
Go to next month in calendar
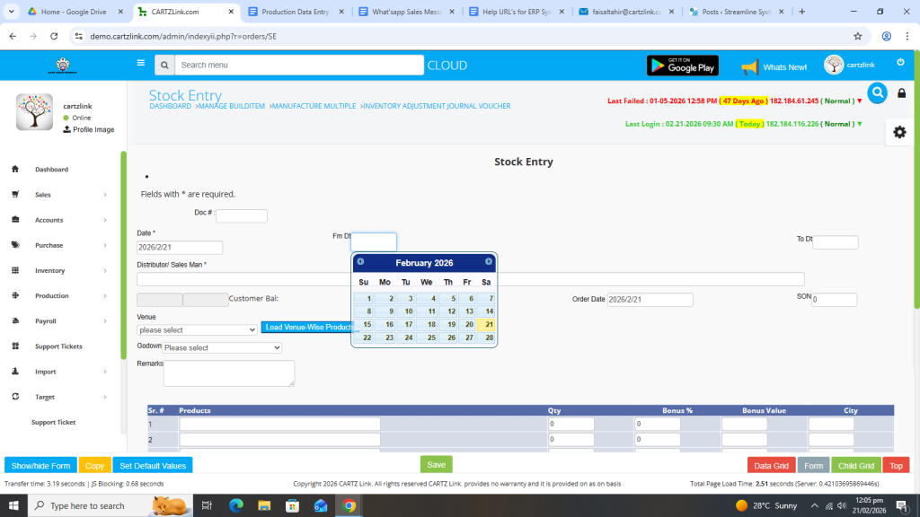[x=489, y=262]
